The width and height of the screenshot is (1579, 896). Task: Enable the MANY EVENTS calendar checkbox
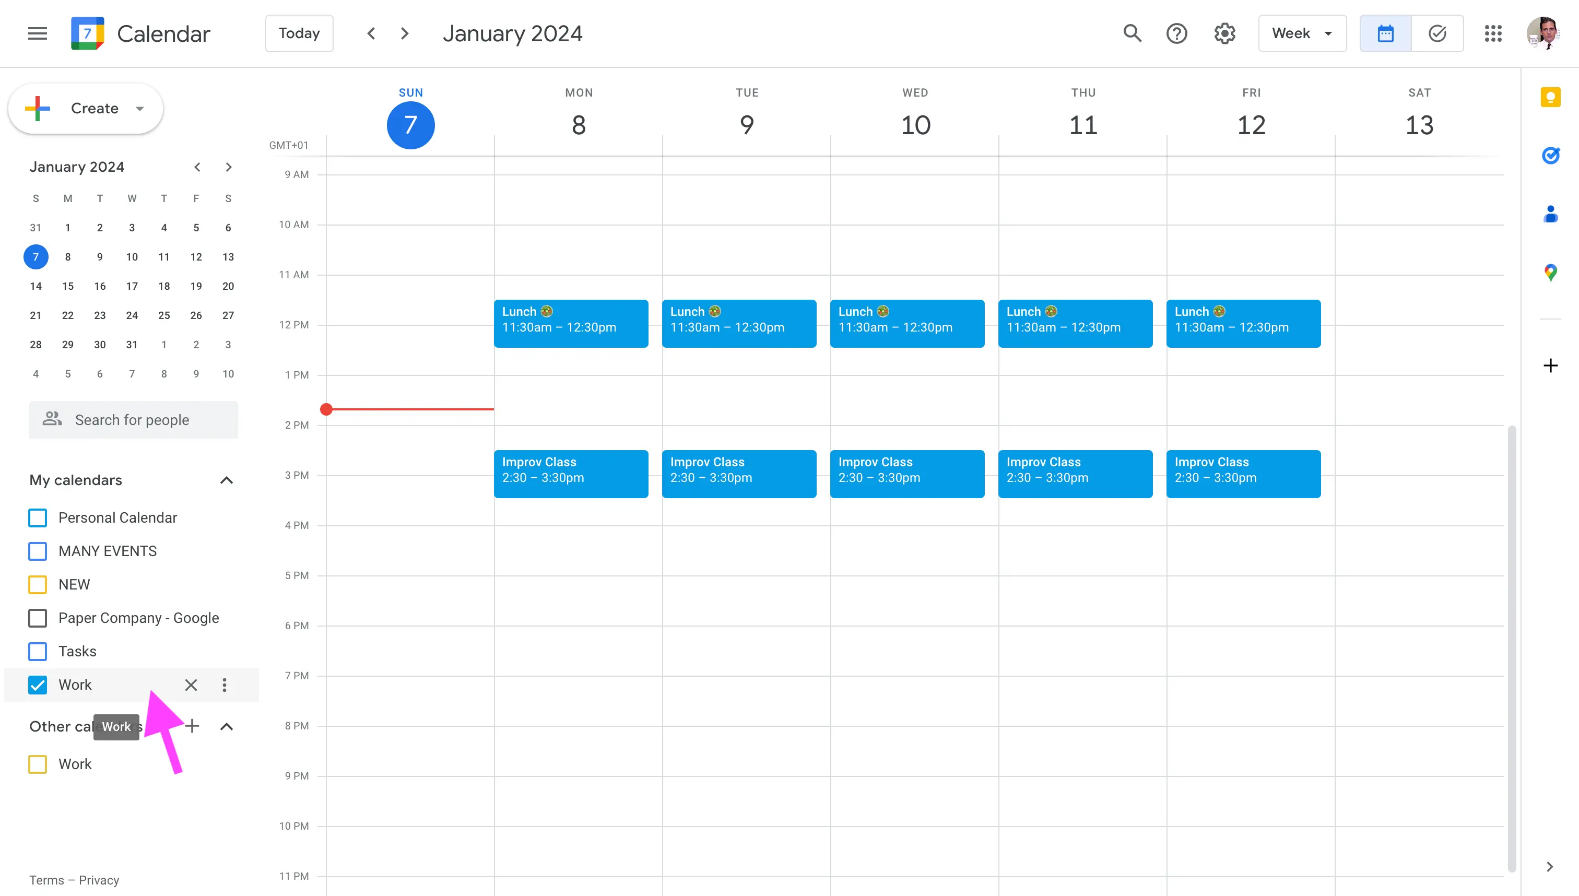(x=38, y=551)
